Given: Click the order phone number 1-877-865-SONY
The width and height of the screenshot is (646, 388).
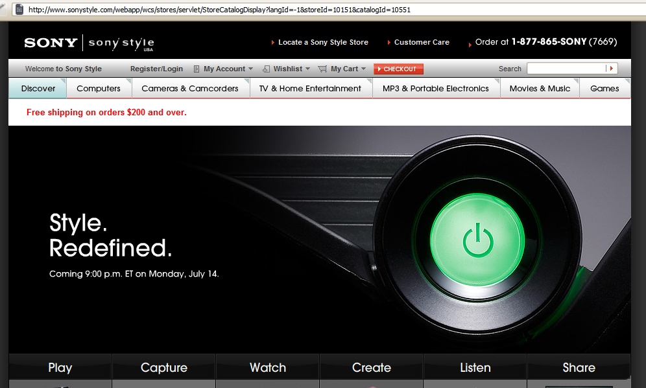Looking at the screenshot, I should point(549,41).
